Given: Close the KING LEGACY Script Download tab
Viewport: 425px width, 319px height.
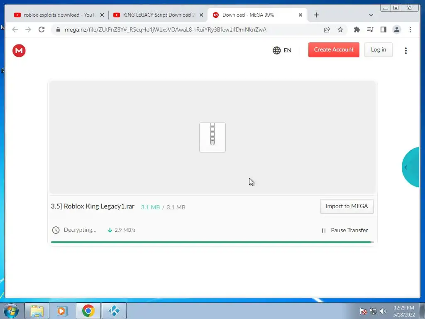Looking at the screenshot, I should click(x=201, y=15).
